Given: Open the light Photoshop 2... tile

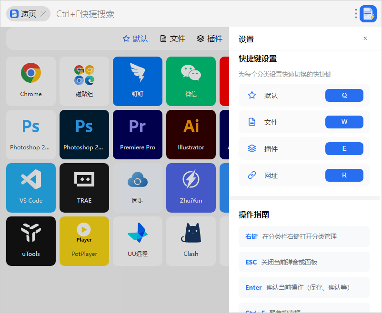Looking at the screenshot, I should [x=31, y=135].
